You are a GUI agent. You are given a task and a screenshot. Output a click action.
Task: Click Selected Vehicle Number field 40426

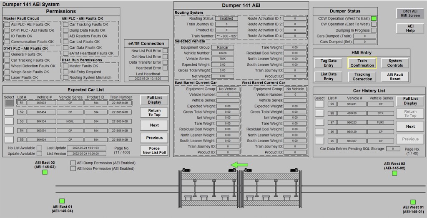[x=226, y=53]
